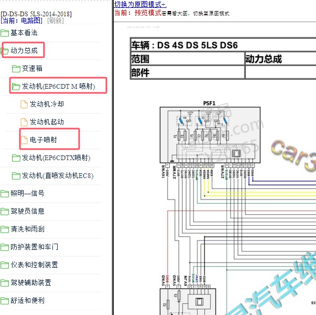Click folder icon beside 发动机(直喷发动机EC8)

pyautogui.click(x=16, y=176)
